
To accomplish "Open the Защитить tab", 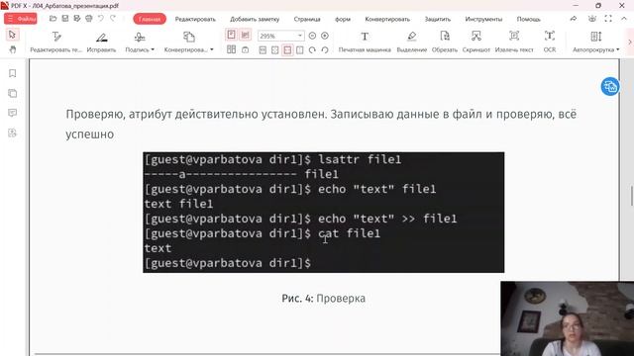I will pos(438,19).
